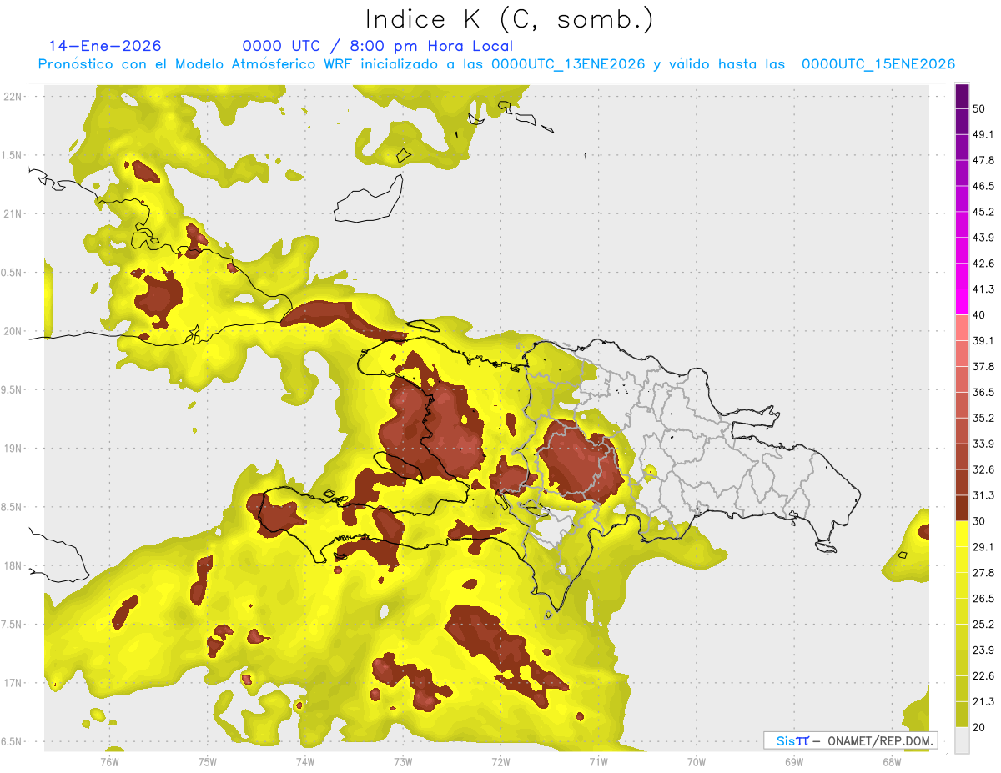Click the "70W" longitude label
Viewport: 1001px width, 773px height.
tap(697, 761)
